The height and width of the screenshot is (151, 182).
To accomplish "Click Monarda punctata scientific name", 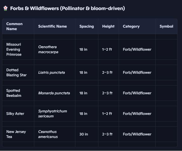I will [54, 93].
